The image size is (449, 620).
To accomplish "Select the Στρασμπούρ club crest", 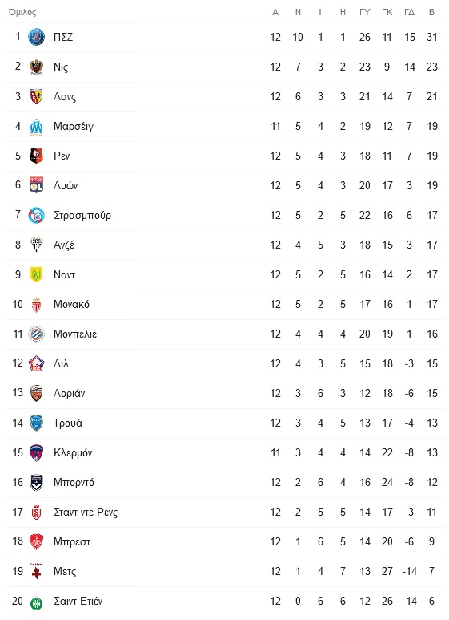I will pyautogui.click(x=36, y=215).
